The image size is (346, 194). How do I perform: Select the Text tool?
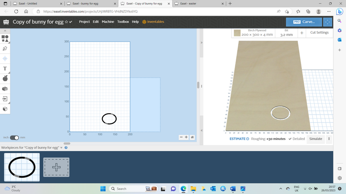[x=5, y=68]
